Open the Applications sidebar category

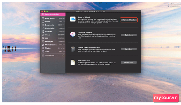pyautogui.click(x=53, y=18)
